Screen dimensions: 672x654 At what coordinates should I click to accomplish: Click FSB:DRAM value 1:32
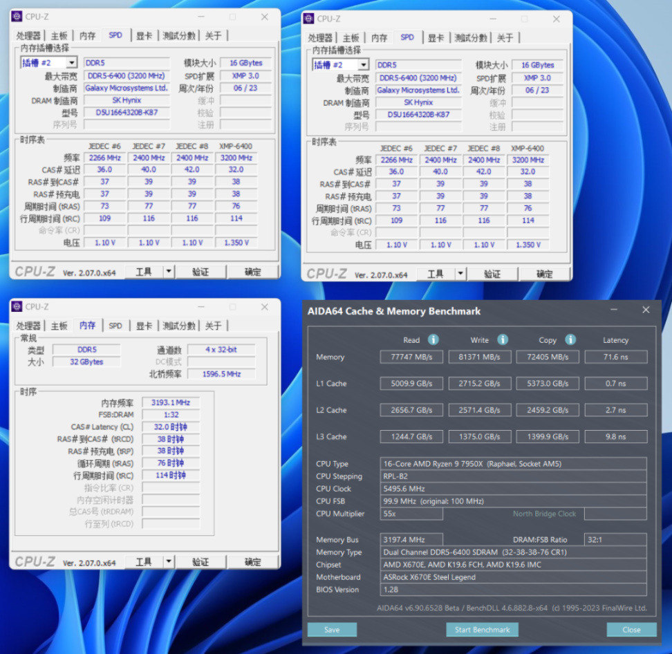click(x=171, y=415)
